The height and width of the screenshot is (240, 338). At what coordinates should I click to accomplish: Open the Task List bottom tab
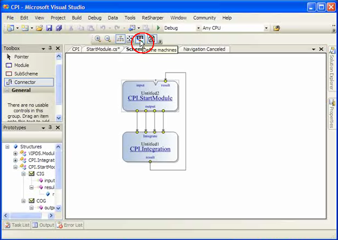17,225
